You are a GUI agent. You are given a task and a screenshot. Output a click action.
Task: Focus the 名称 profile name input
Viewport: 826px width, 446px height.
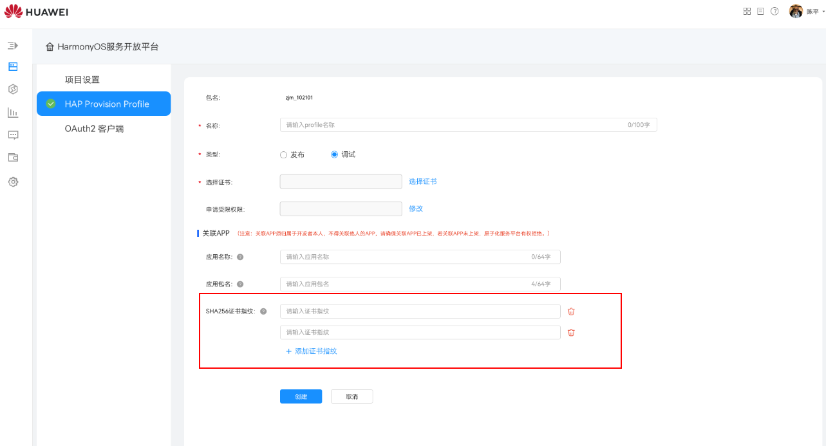[469, 125]
